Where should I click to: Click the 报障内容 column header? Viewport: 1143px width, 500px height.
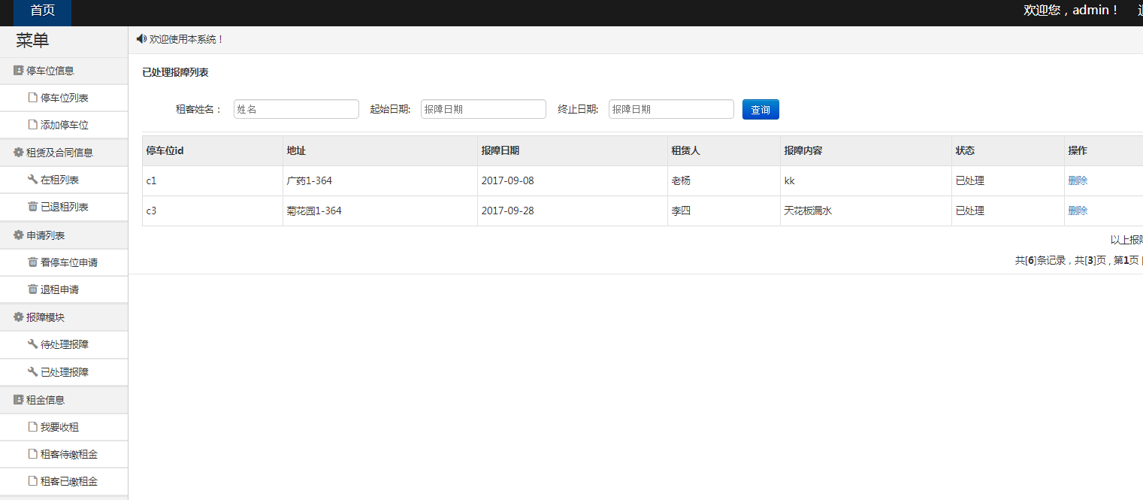(x=866, y=150)
